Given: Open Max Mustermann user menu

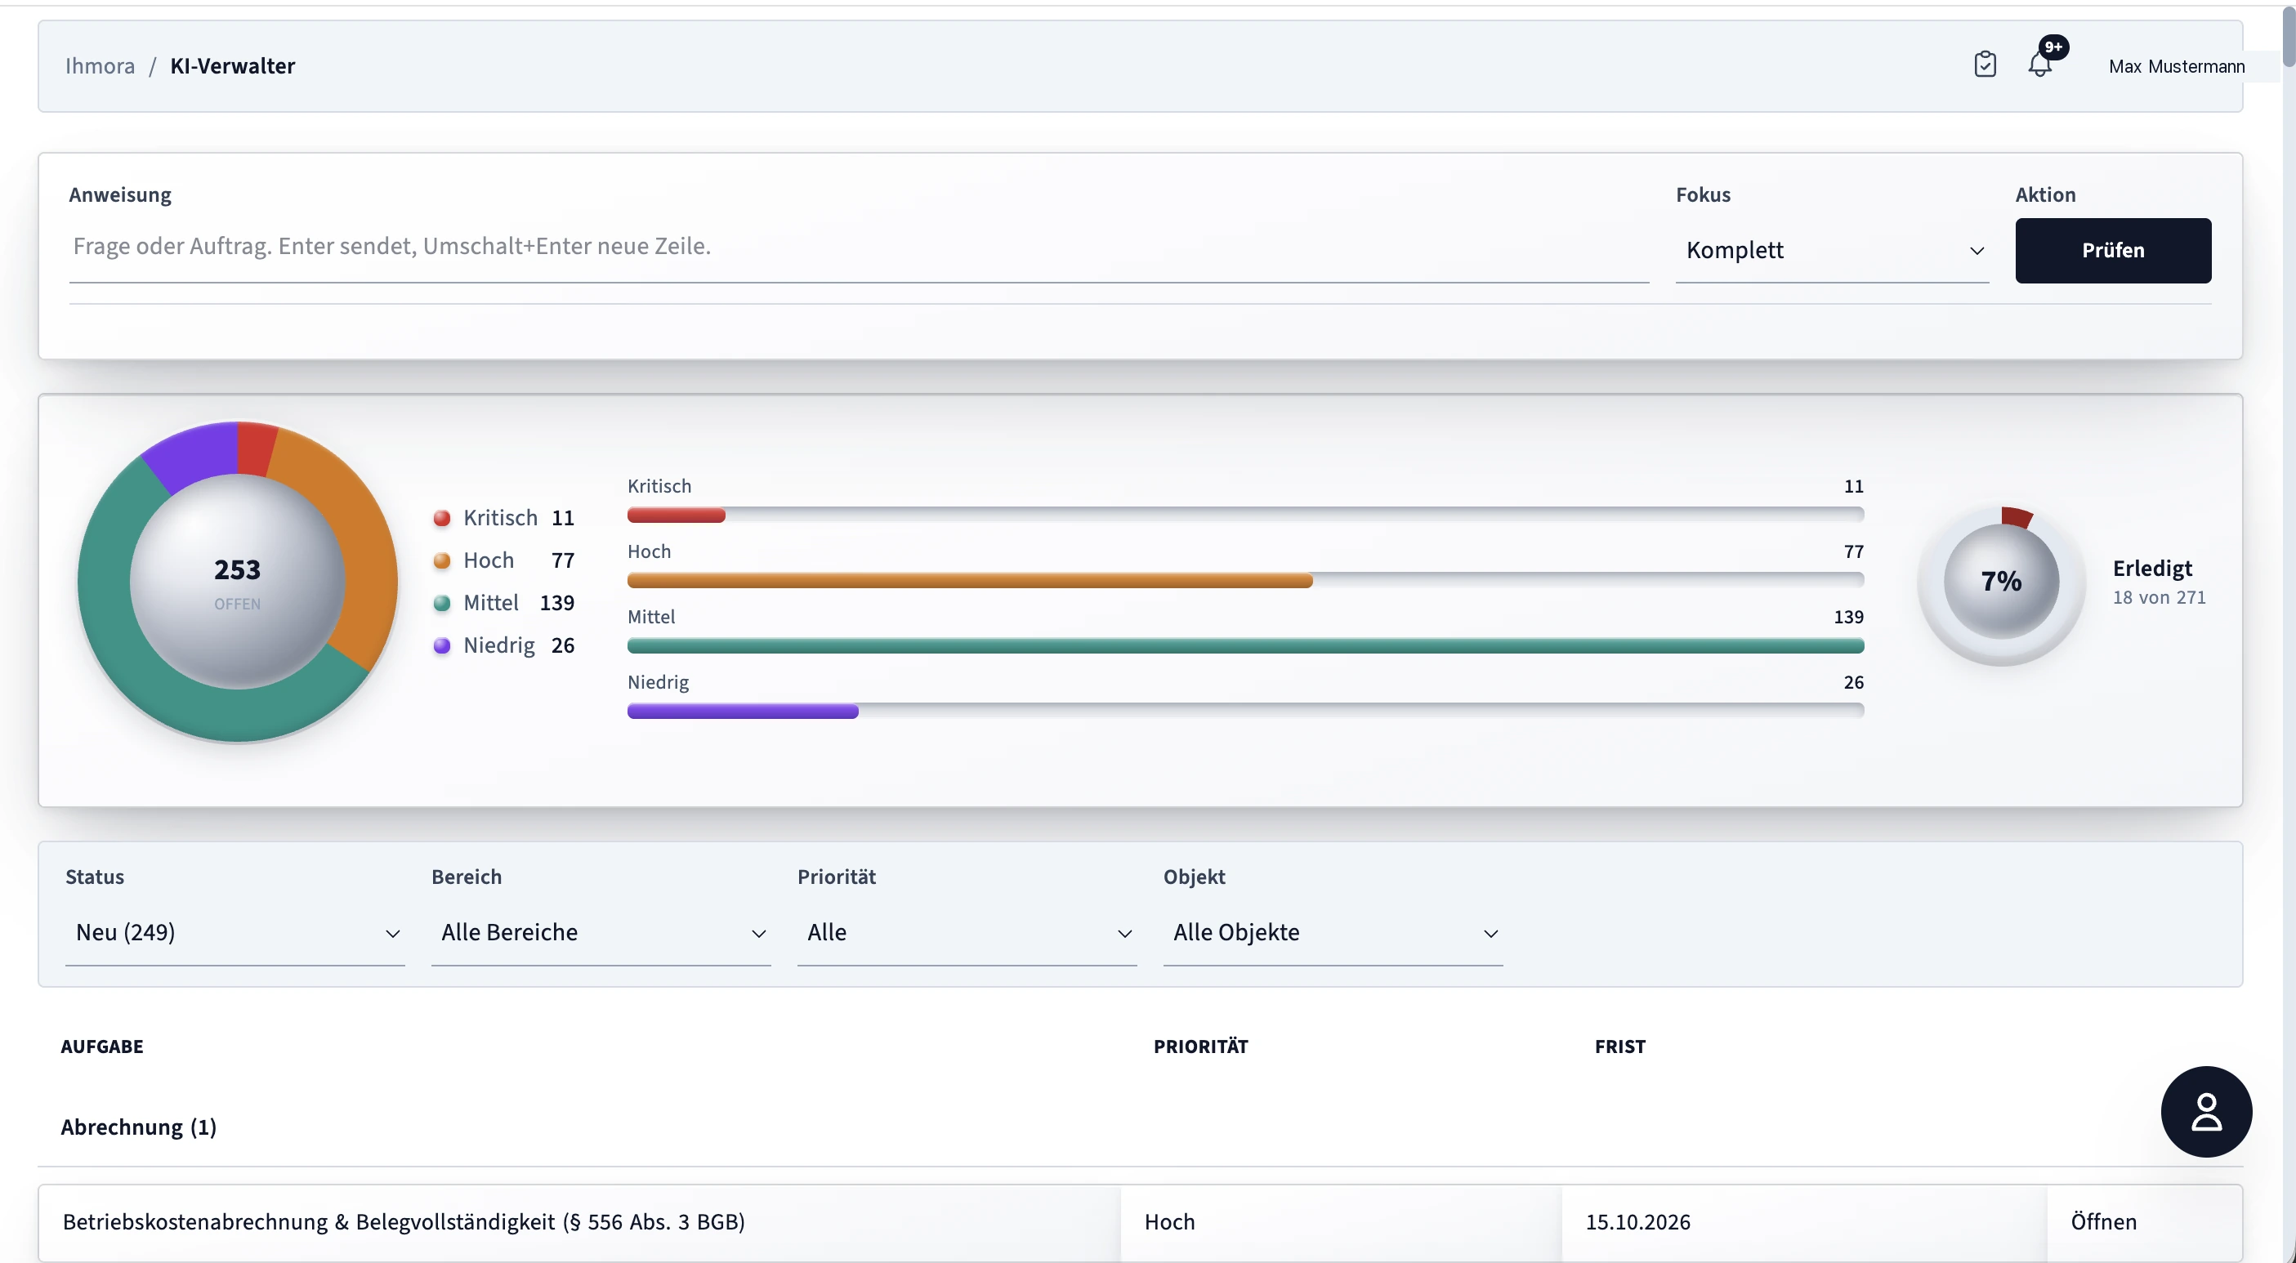Looking at the screenshot, I should coord(2177,67).
